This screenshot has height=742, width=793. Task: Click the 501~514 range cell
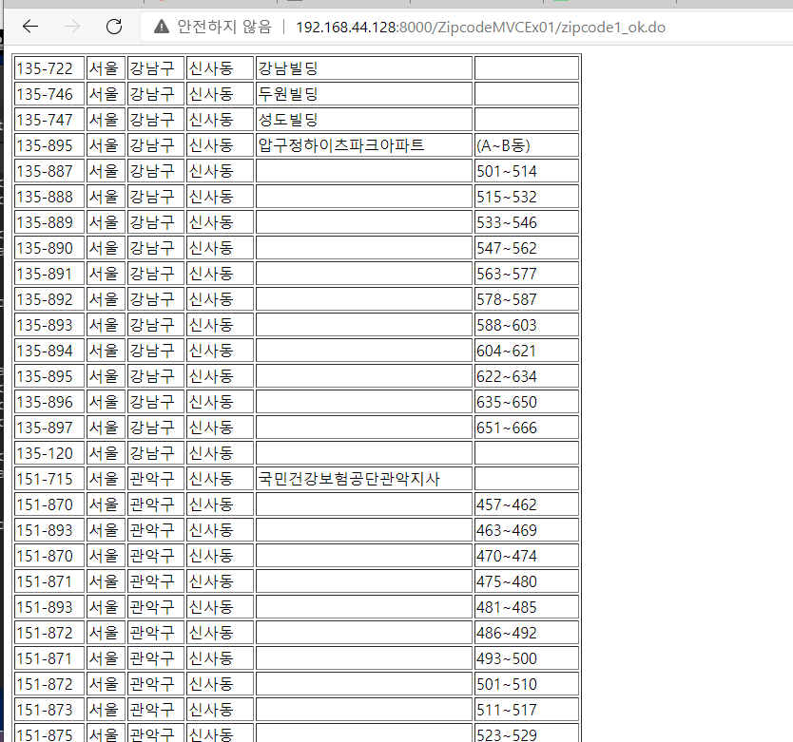pos(527,171)
